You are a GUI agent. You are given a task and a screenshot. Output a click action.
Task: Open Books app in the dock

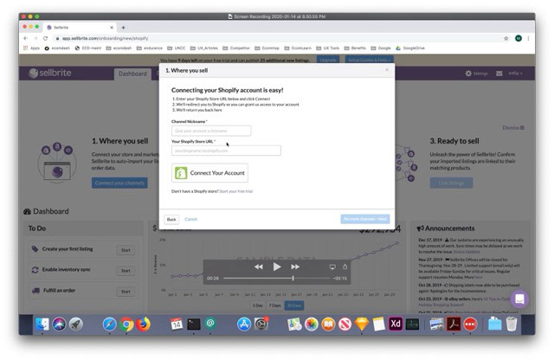(x=328, y=324)
